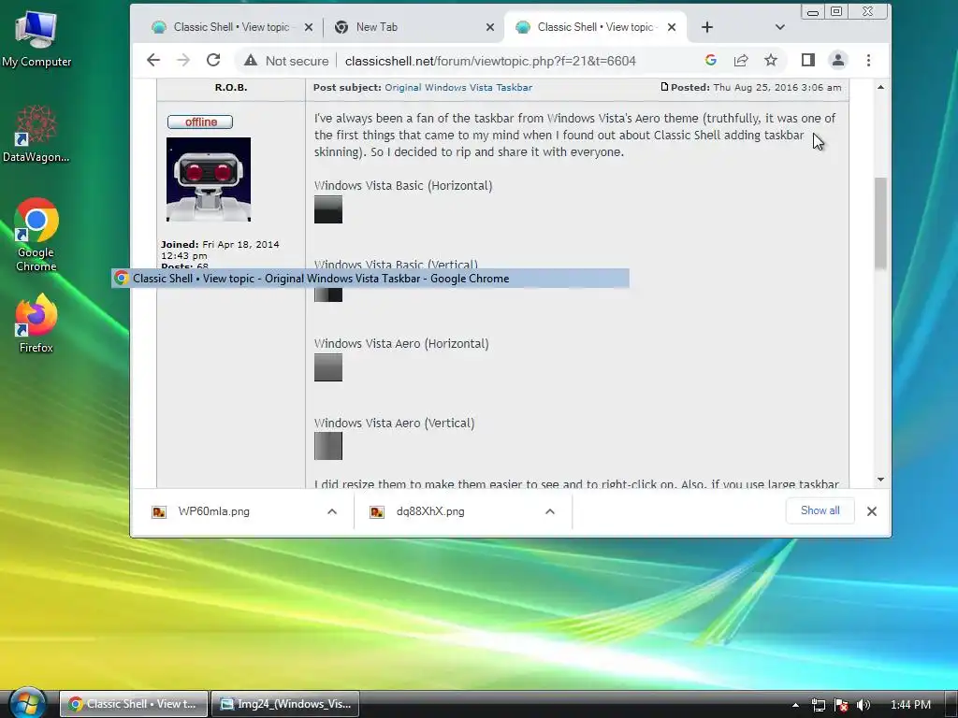Click Windows Vista Aero (Horizontal) heading text
Viewport: 958px width, 718px height.
(401, 344)
